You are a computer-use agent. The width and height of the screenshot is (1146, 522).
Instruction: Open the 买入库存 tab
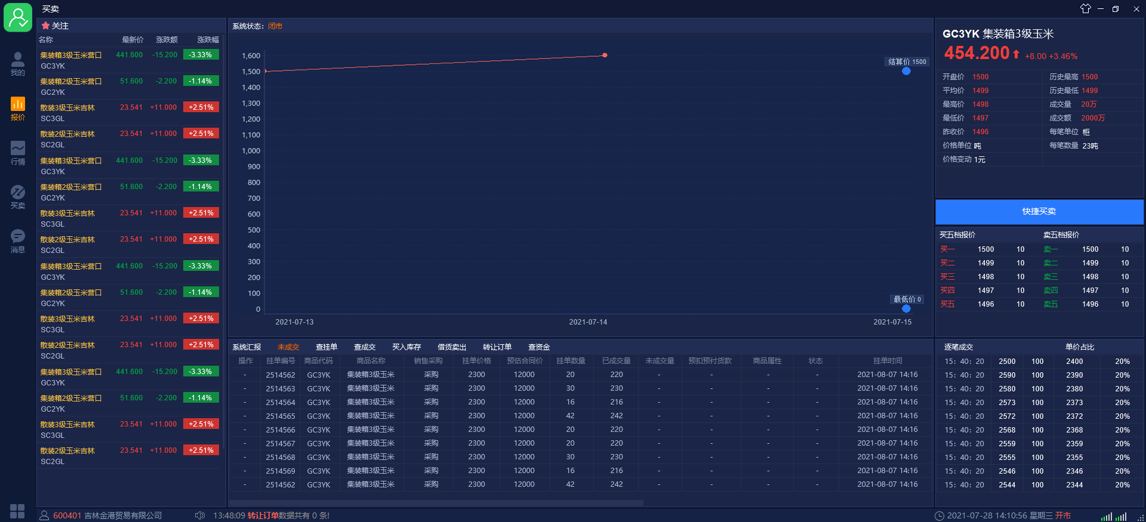(406, 347)
